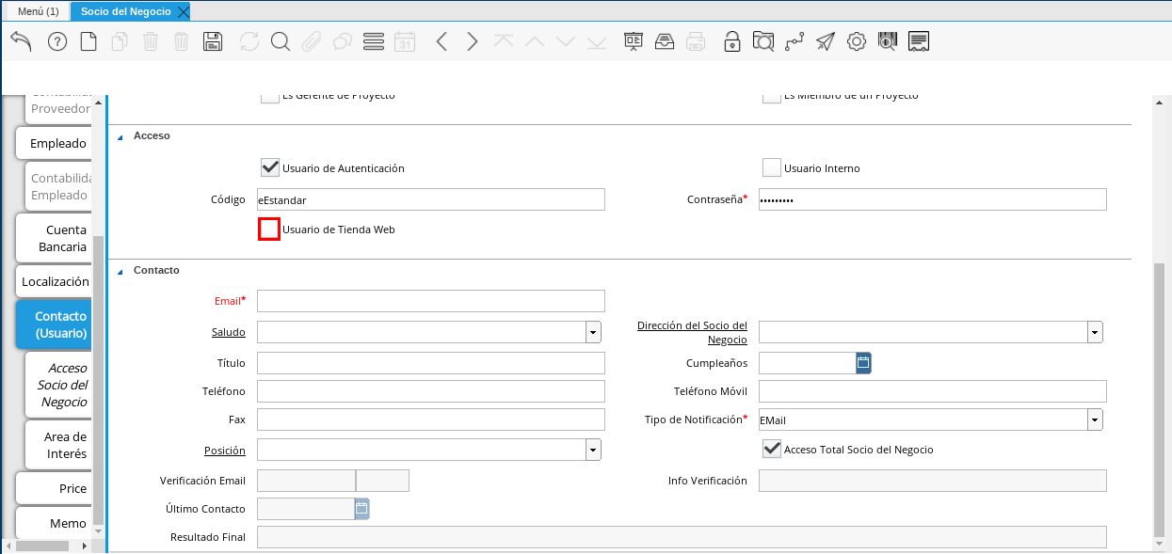Click the printer icon in the toolbar
Screen dimensions: 1172x554
pyautogui.click(x=696, y=41)
